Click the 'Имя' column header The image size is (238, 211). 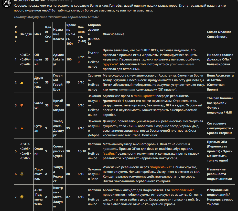[38, 34]
